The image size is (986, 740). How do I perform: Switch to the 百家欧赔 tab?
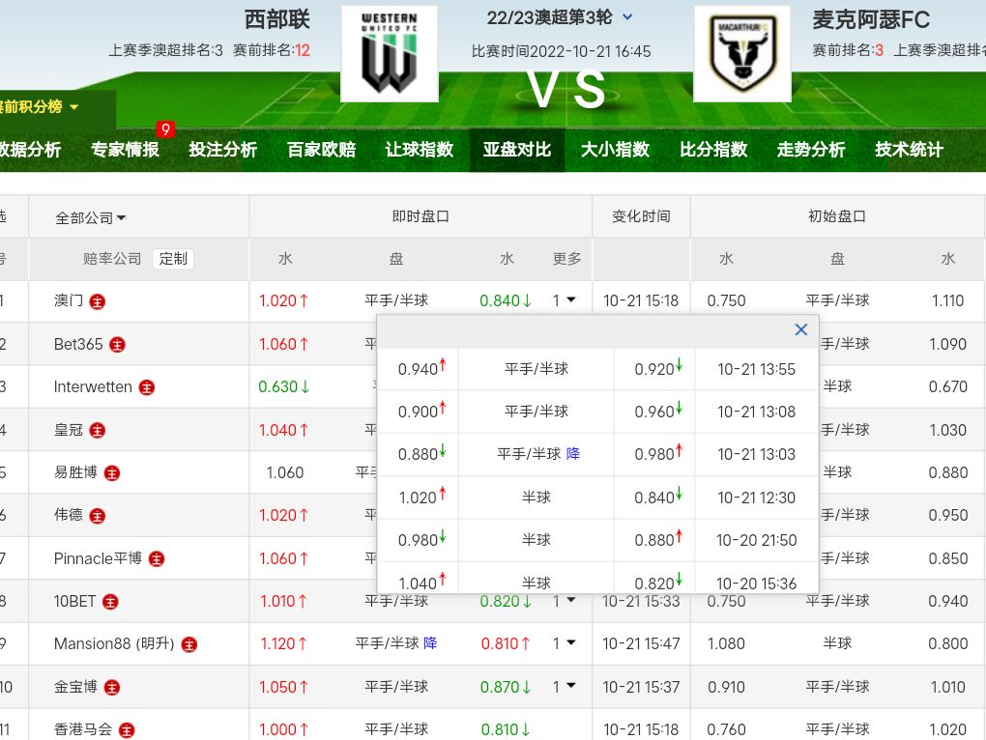(x=321, y=150)
